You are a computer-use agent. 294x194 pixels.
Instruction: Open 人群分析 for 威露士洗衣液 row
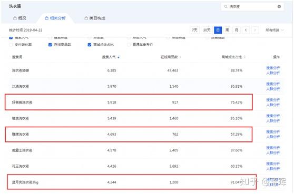(x=273, y=152)
